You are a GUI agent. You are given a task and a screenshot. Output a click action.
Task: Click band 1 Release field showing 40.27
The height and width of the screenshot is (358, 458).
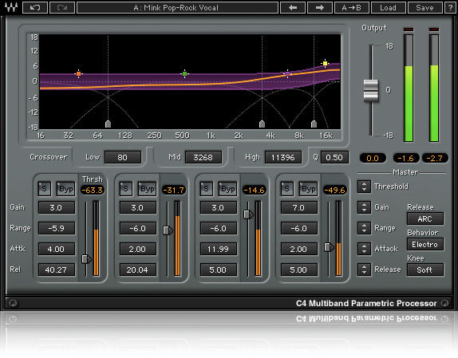coord(57,269)
